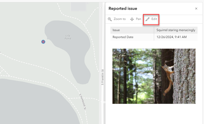This screenshot has width=204, height=124.
Task: Select the 'Squirrel staring menacingly' value cell
Action: [176, 30]
